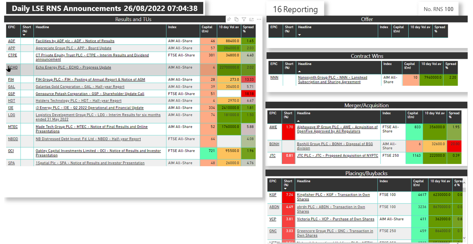The image size is (473, 244).
Task: Open focus mode for Results and TUs
Action: [251, 19]
